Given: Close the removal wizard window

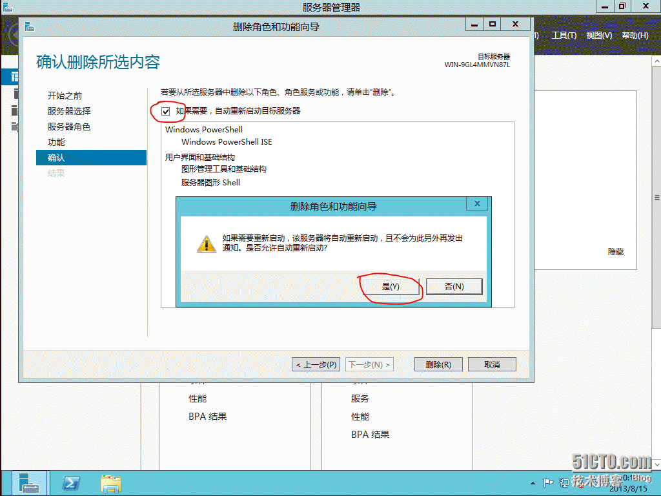Looking at the screenshot, I should (515, 25).
